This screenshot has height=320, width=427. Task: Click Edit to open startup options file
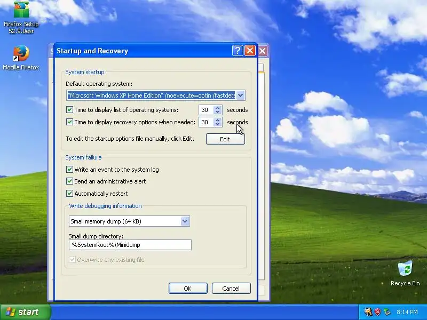pyautogui.click(x=225, y=139)
